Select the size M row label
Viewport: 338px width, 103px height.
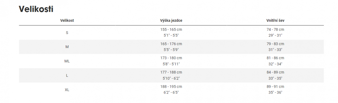point(67,47)
